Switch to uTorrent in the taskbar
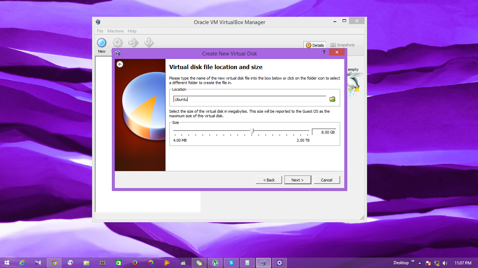Viewport: 478px width, 268px height. pyautogui.click(x=215, y=263)
